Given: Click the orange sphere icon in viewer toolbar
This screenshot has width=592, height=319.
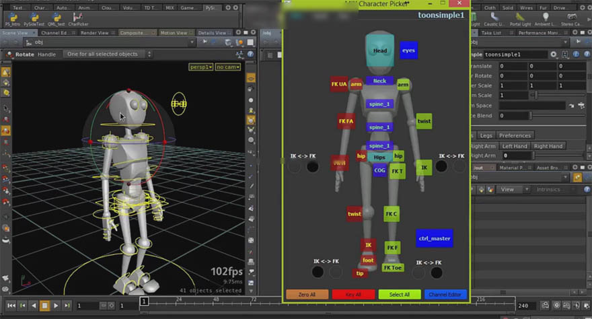Looking at the screenshot, I should (x=239, y=42).
